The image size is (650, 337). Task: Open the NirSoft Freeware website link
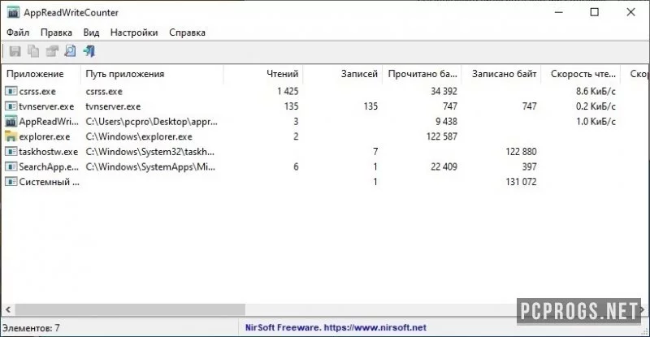pos(336,327)
